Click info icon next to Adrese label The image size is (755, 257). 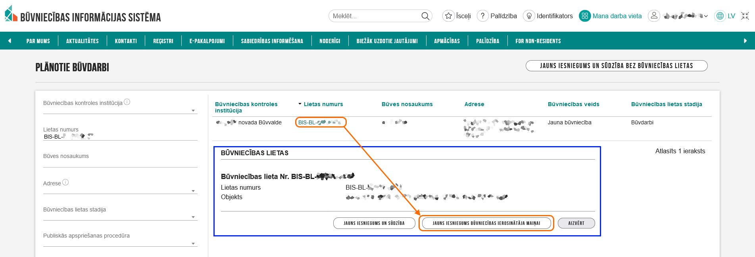[x=65, y=182]
